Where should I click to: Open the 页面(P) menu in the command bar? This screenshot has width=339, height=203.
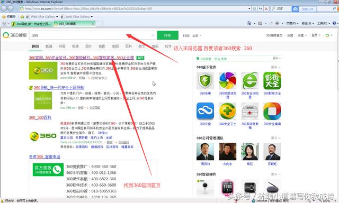[x=292, y=23]
